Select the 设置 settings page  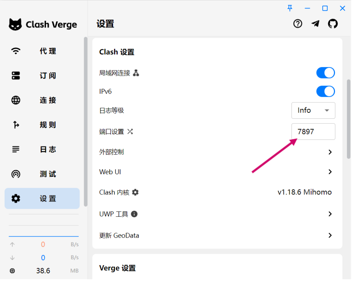[x=42, y=199]
